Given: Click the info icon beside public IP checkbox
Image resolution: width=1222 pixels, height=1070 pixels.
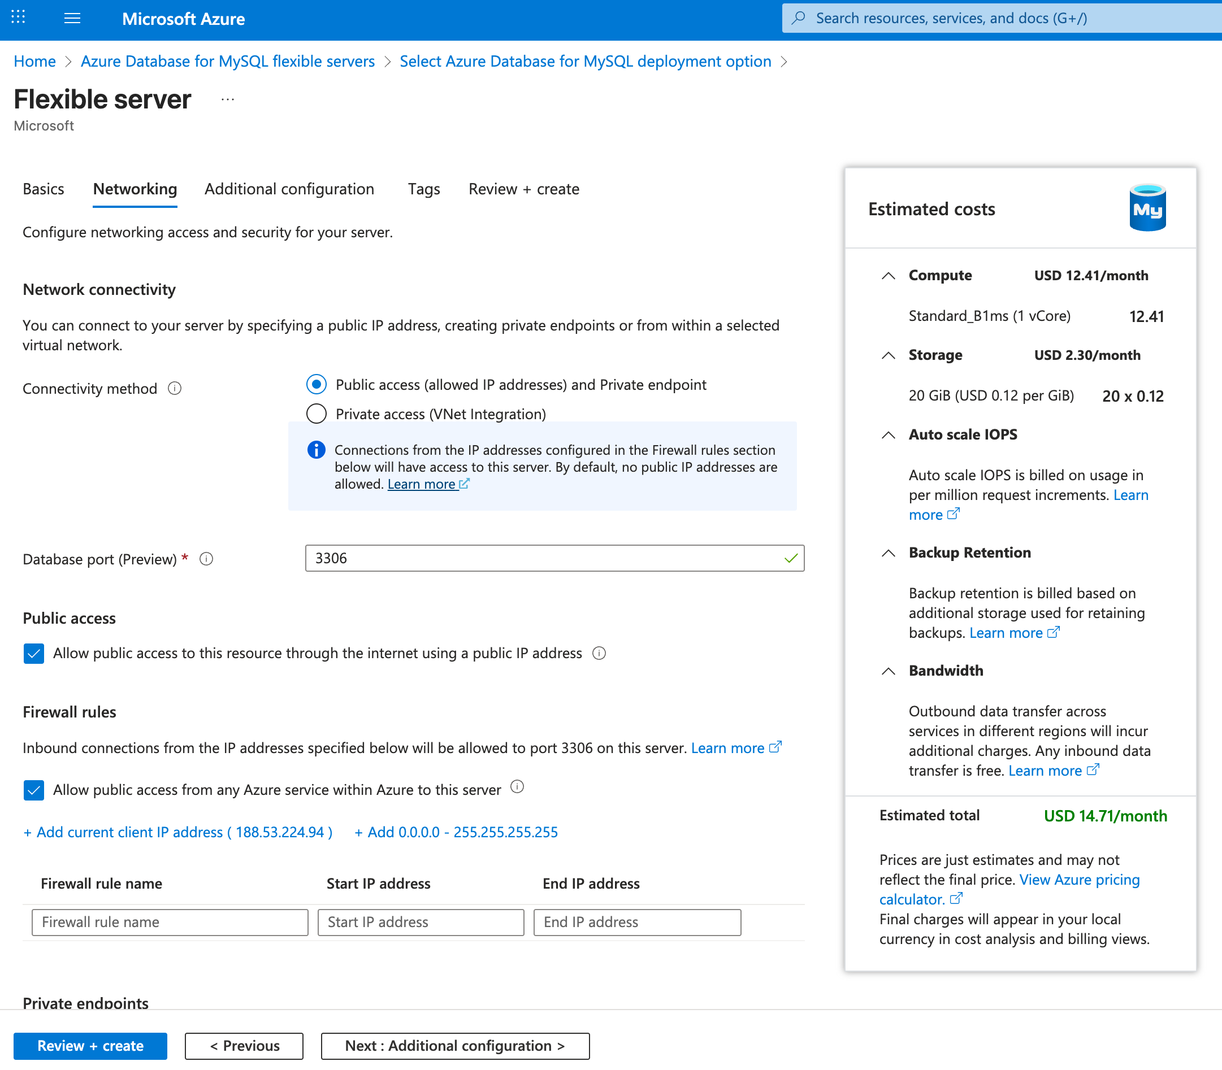Looking at the screenshot, I should click(x=599, y=653).
